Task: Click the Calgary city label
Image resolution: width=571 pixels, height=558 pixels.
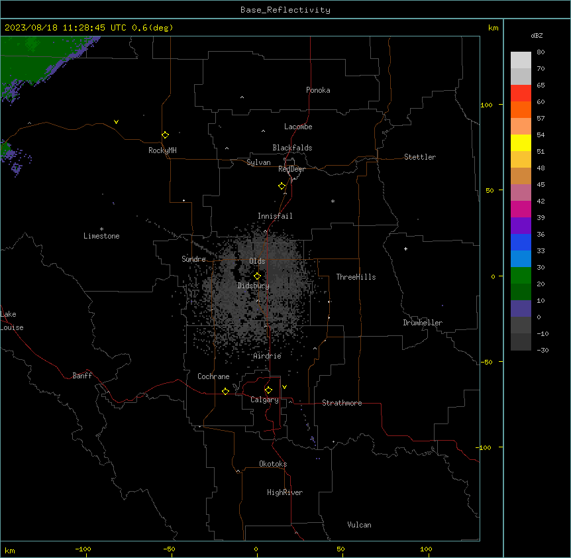Action: (264, 400)
